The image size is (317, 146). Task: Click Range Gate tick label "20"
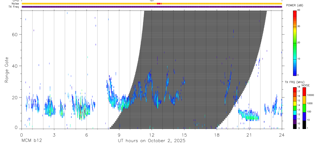coord(15,97)
